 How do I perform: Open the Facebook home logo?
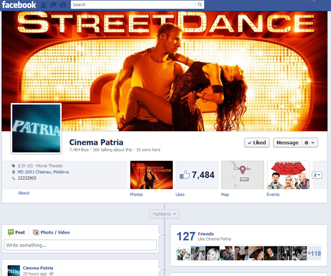[x=19, y=5]
